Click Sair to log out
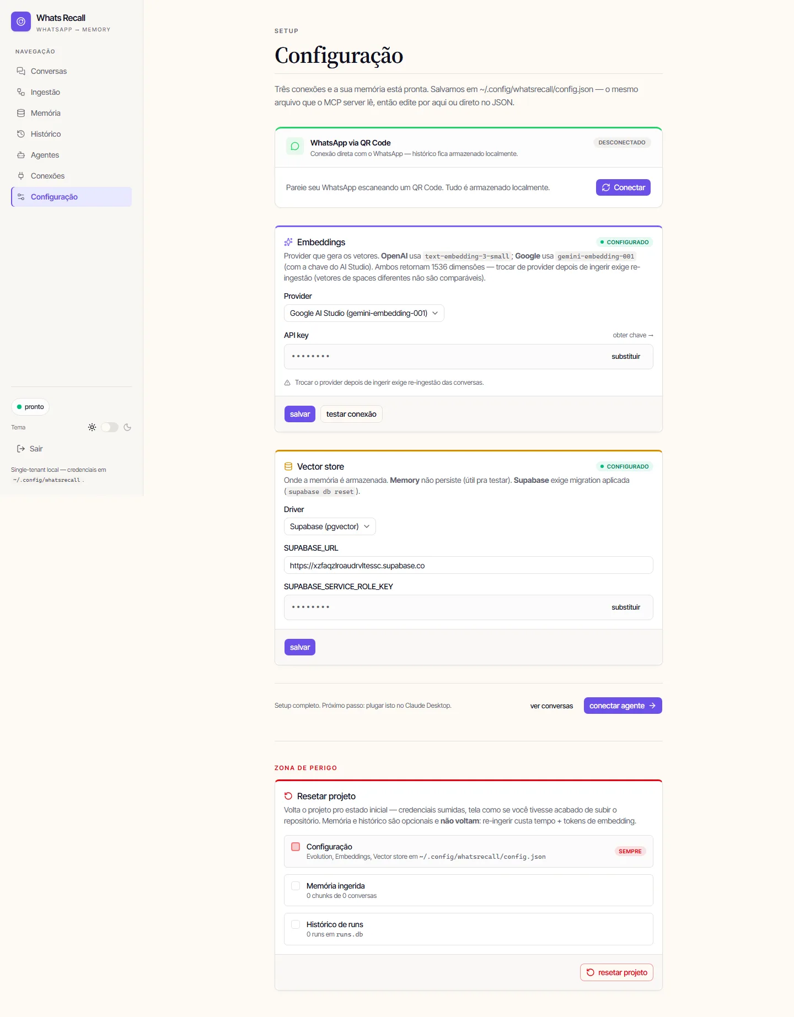 point(71,449)
